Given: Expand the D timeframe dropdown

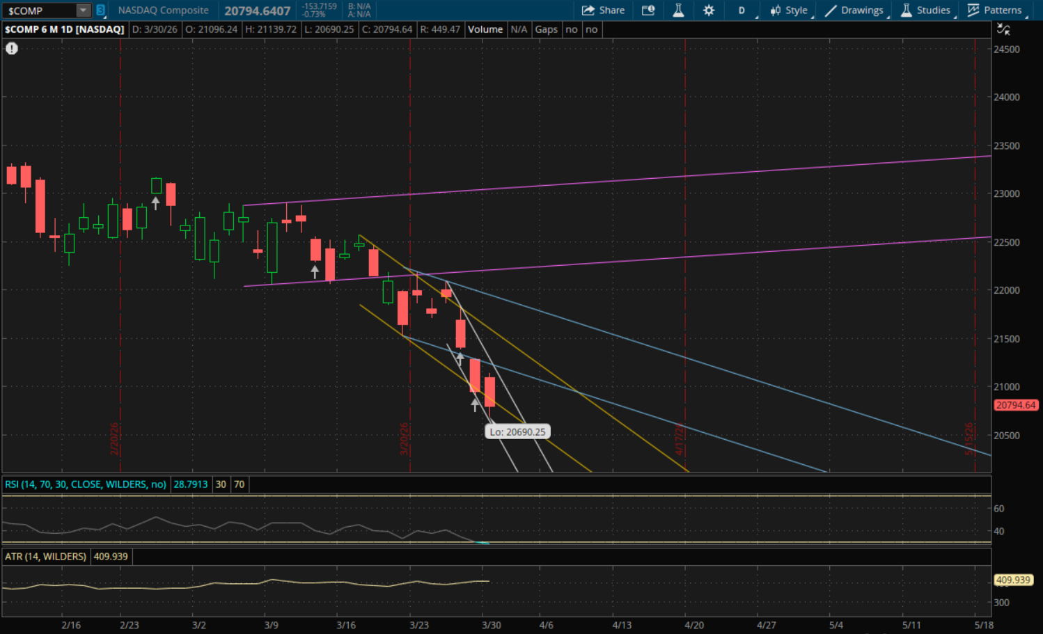Looking at the screenshot, I should click(x=742, y=10).
